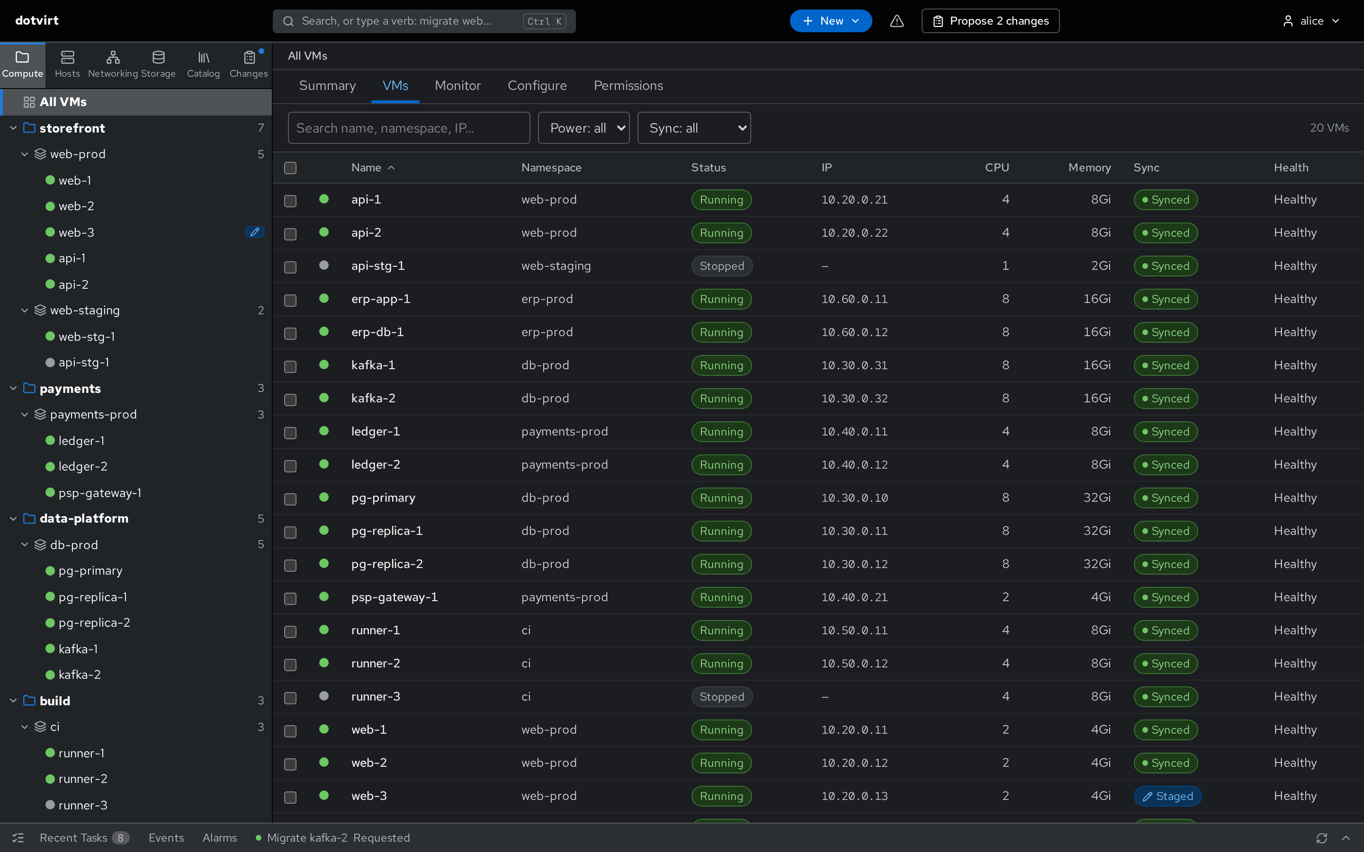
Task: Collapse the payments folder chevron
Action: click(x=14, y=388)
